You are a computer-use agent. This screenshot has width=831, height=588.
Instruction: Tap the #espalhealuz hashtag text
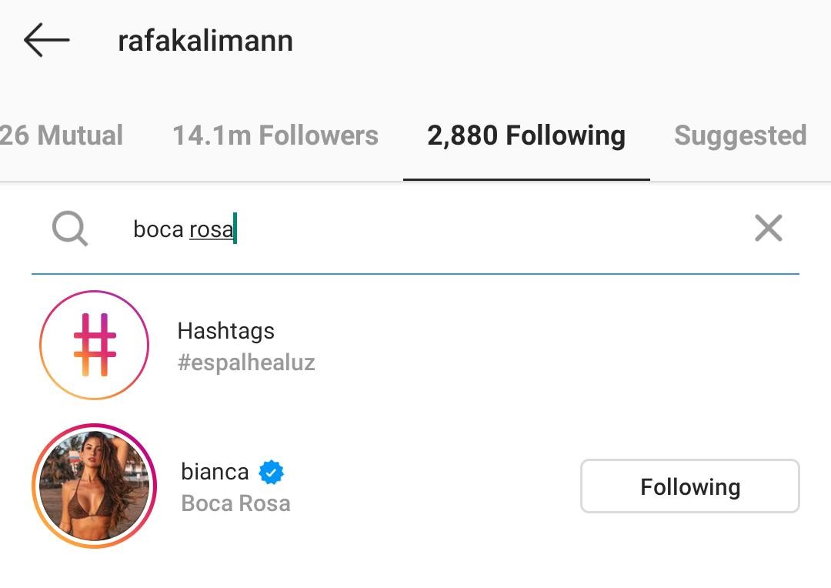246,362
